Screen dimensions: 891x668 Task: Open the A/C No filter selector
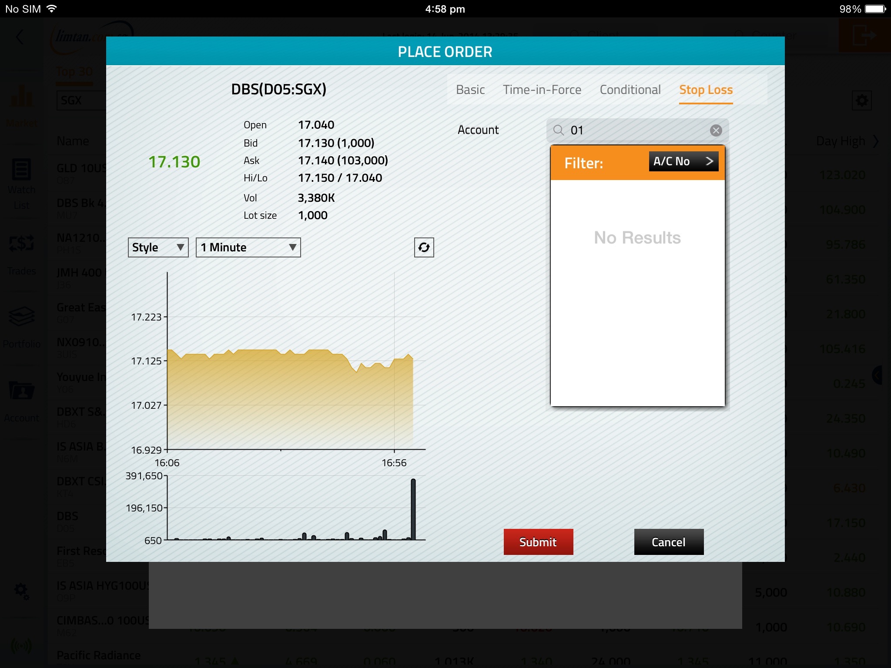683,161
